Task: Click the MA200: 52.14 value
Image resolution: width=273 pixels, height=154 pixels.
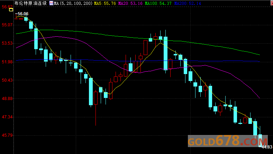Action: (188, 3)
